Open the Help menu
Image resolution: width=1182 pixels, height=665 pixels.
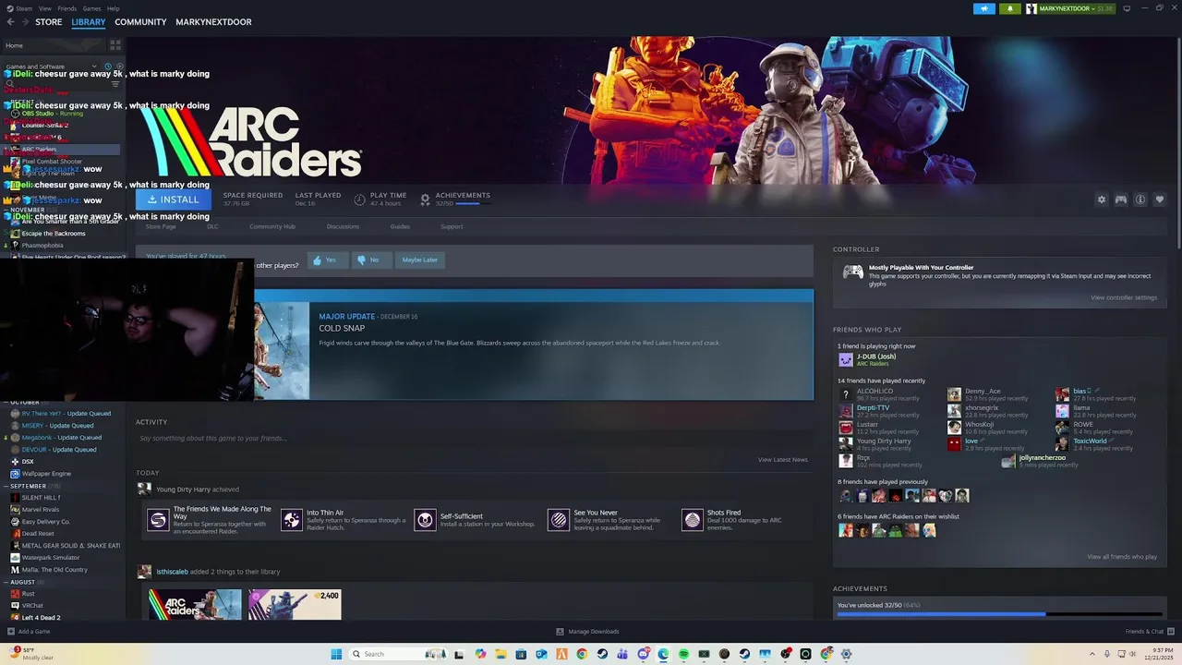pos(113,8)
